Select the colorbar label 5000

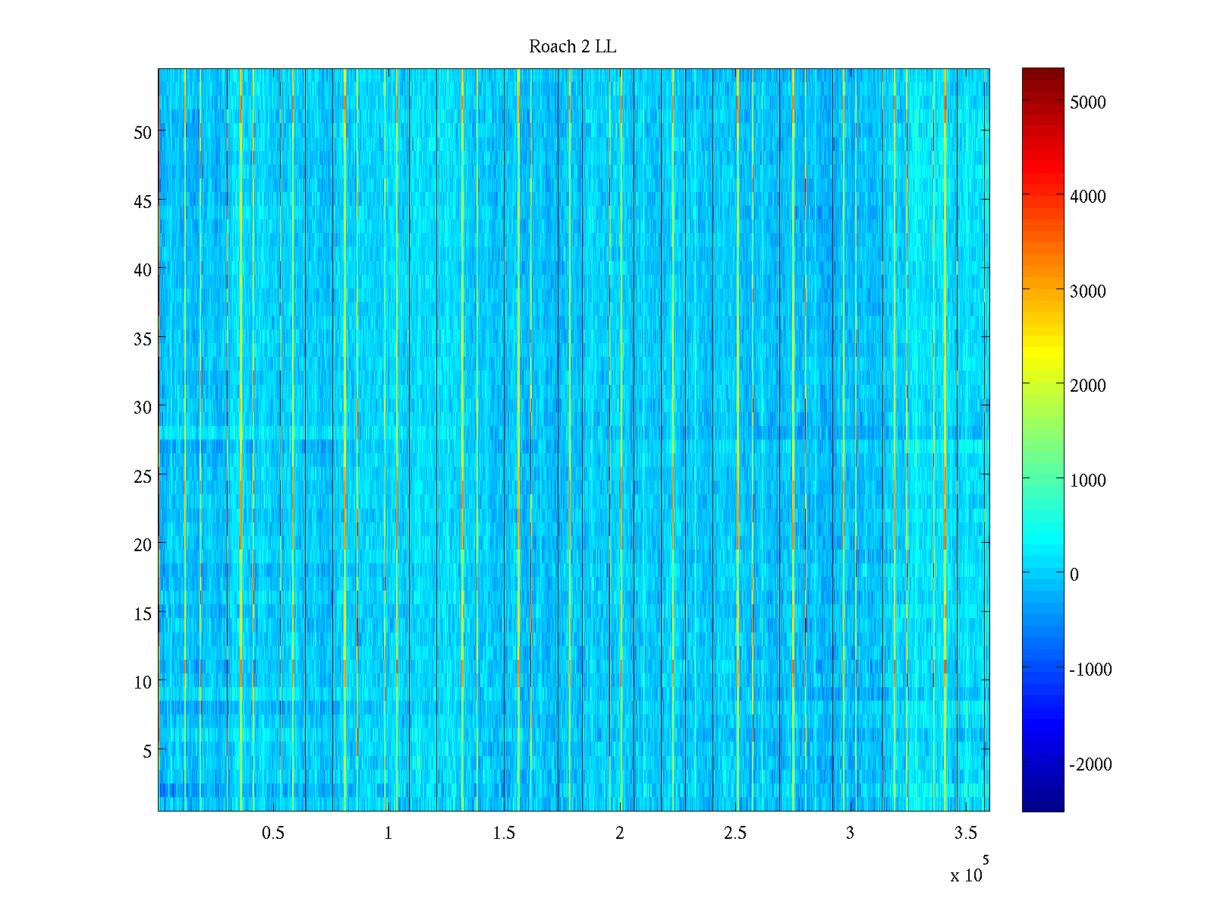[x=1087, y=103]
